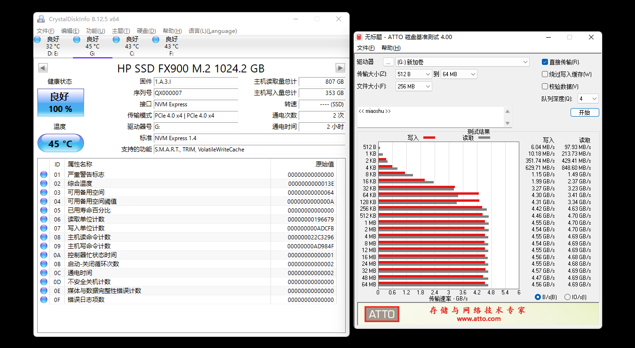Viewport: 635px width, 348px height.
Task: Click description box scroll down arrow
Action: tap(507, 123)
